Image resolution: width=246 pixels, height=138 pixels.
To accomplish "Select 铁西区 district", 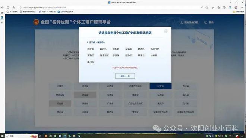I will (141, 49).
